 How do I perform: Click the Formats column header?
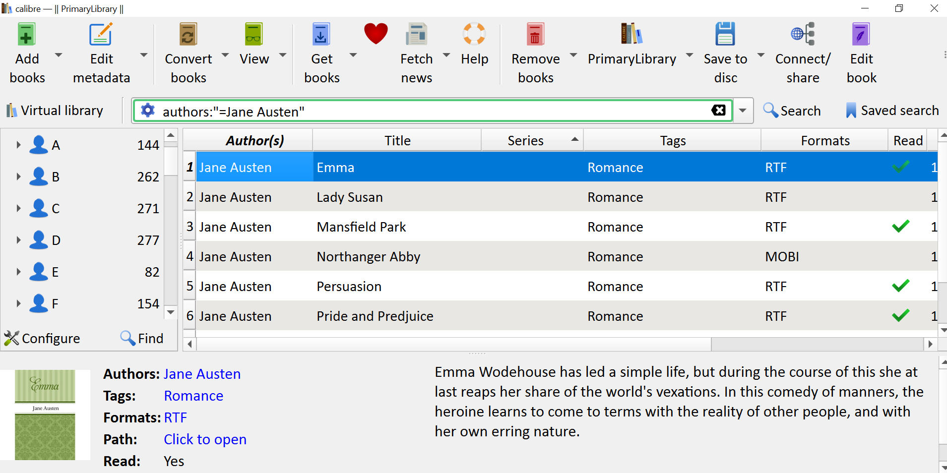(x=824, y=141)
